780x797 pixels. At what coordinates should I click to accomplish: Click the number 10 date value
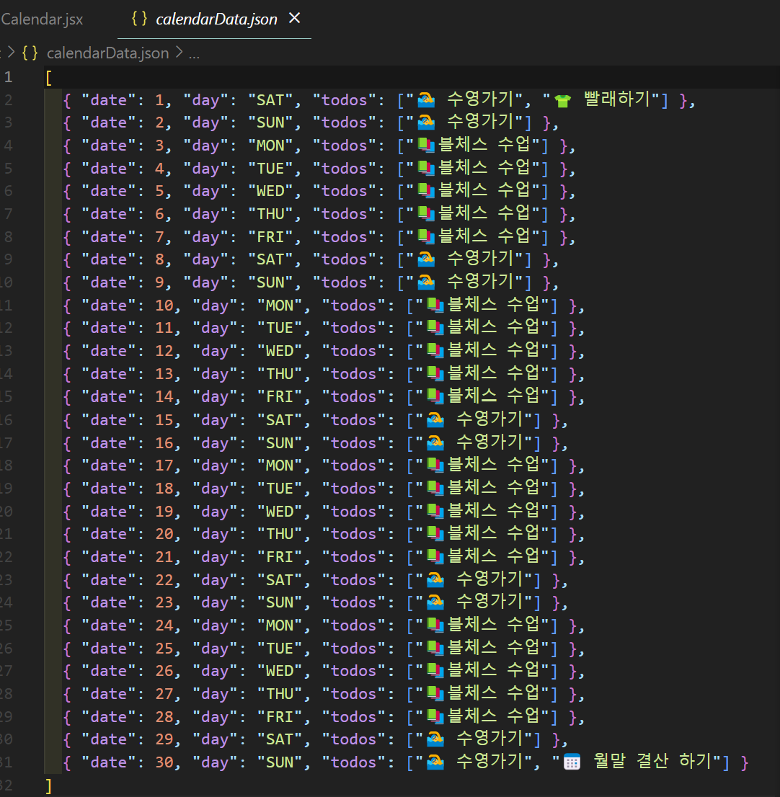coord(164,306)
